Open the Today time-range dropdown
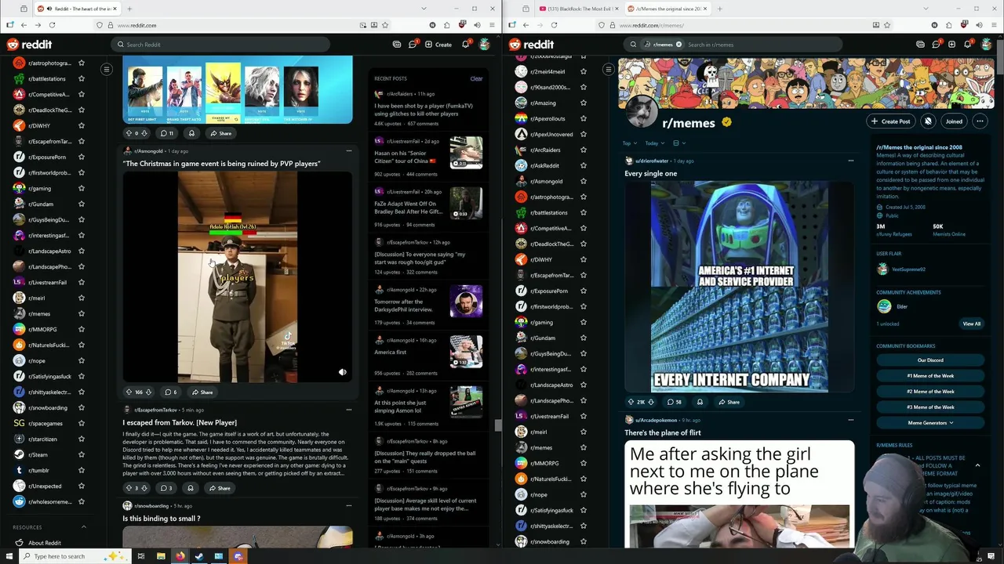 (x=654, y=143)
